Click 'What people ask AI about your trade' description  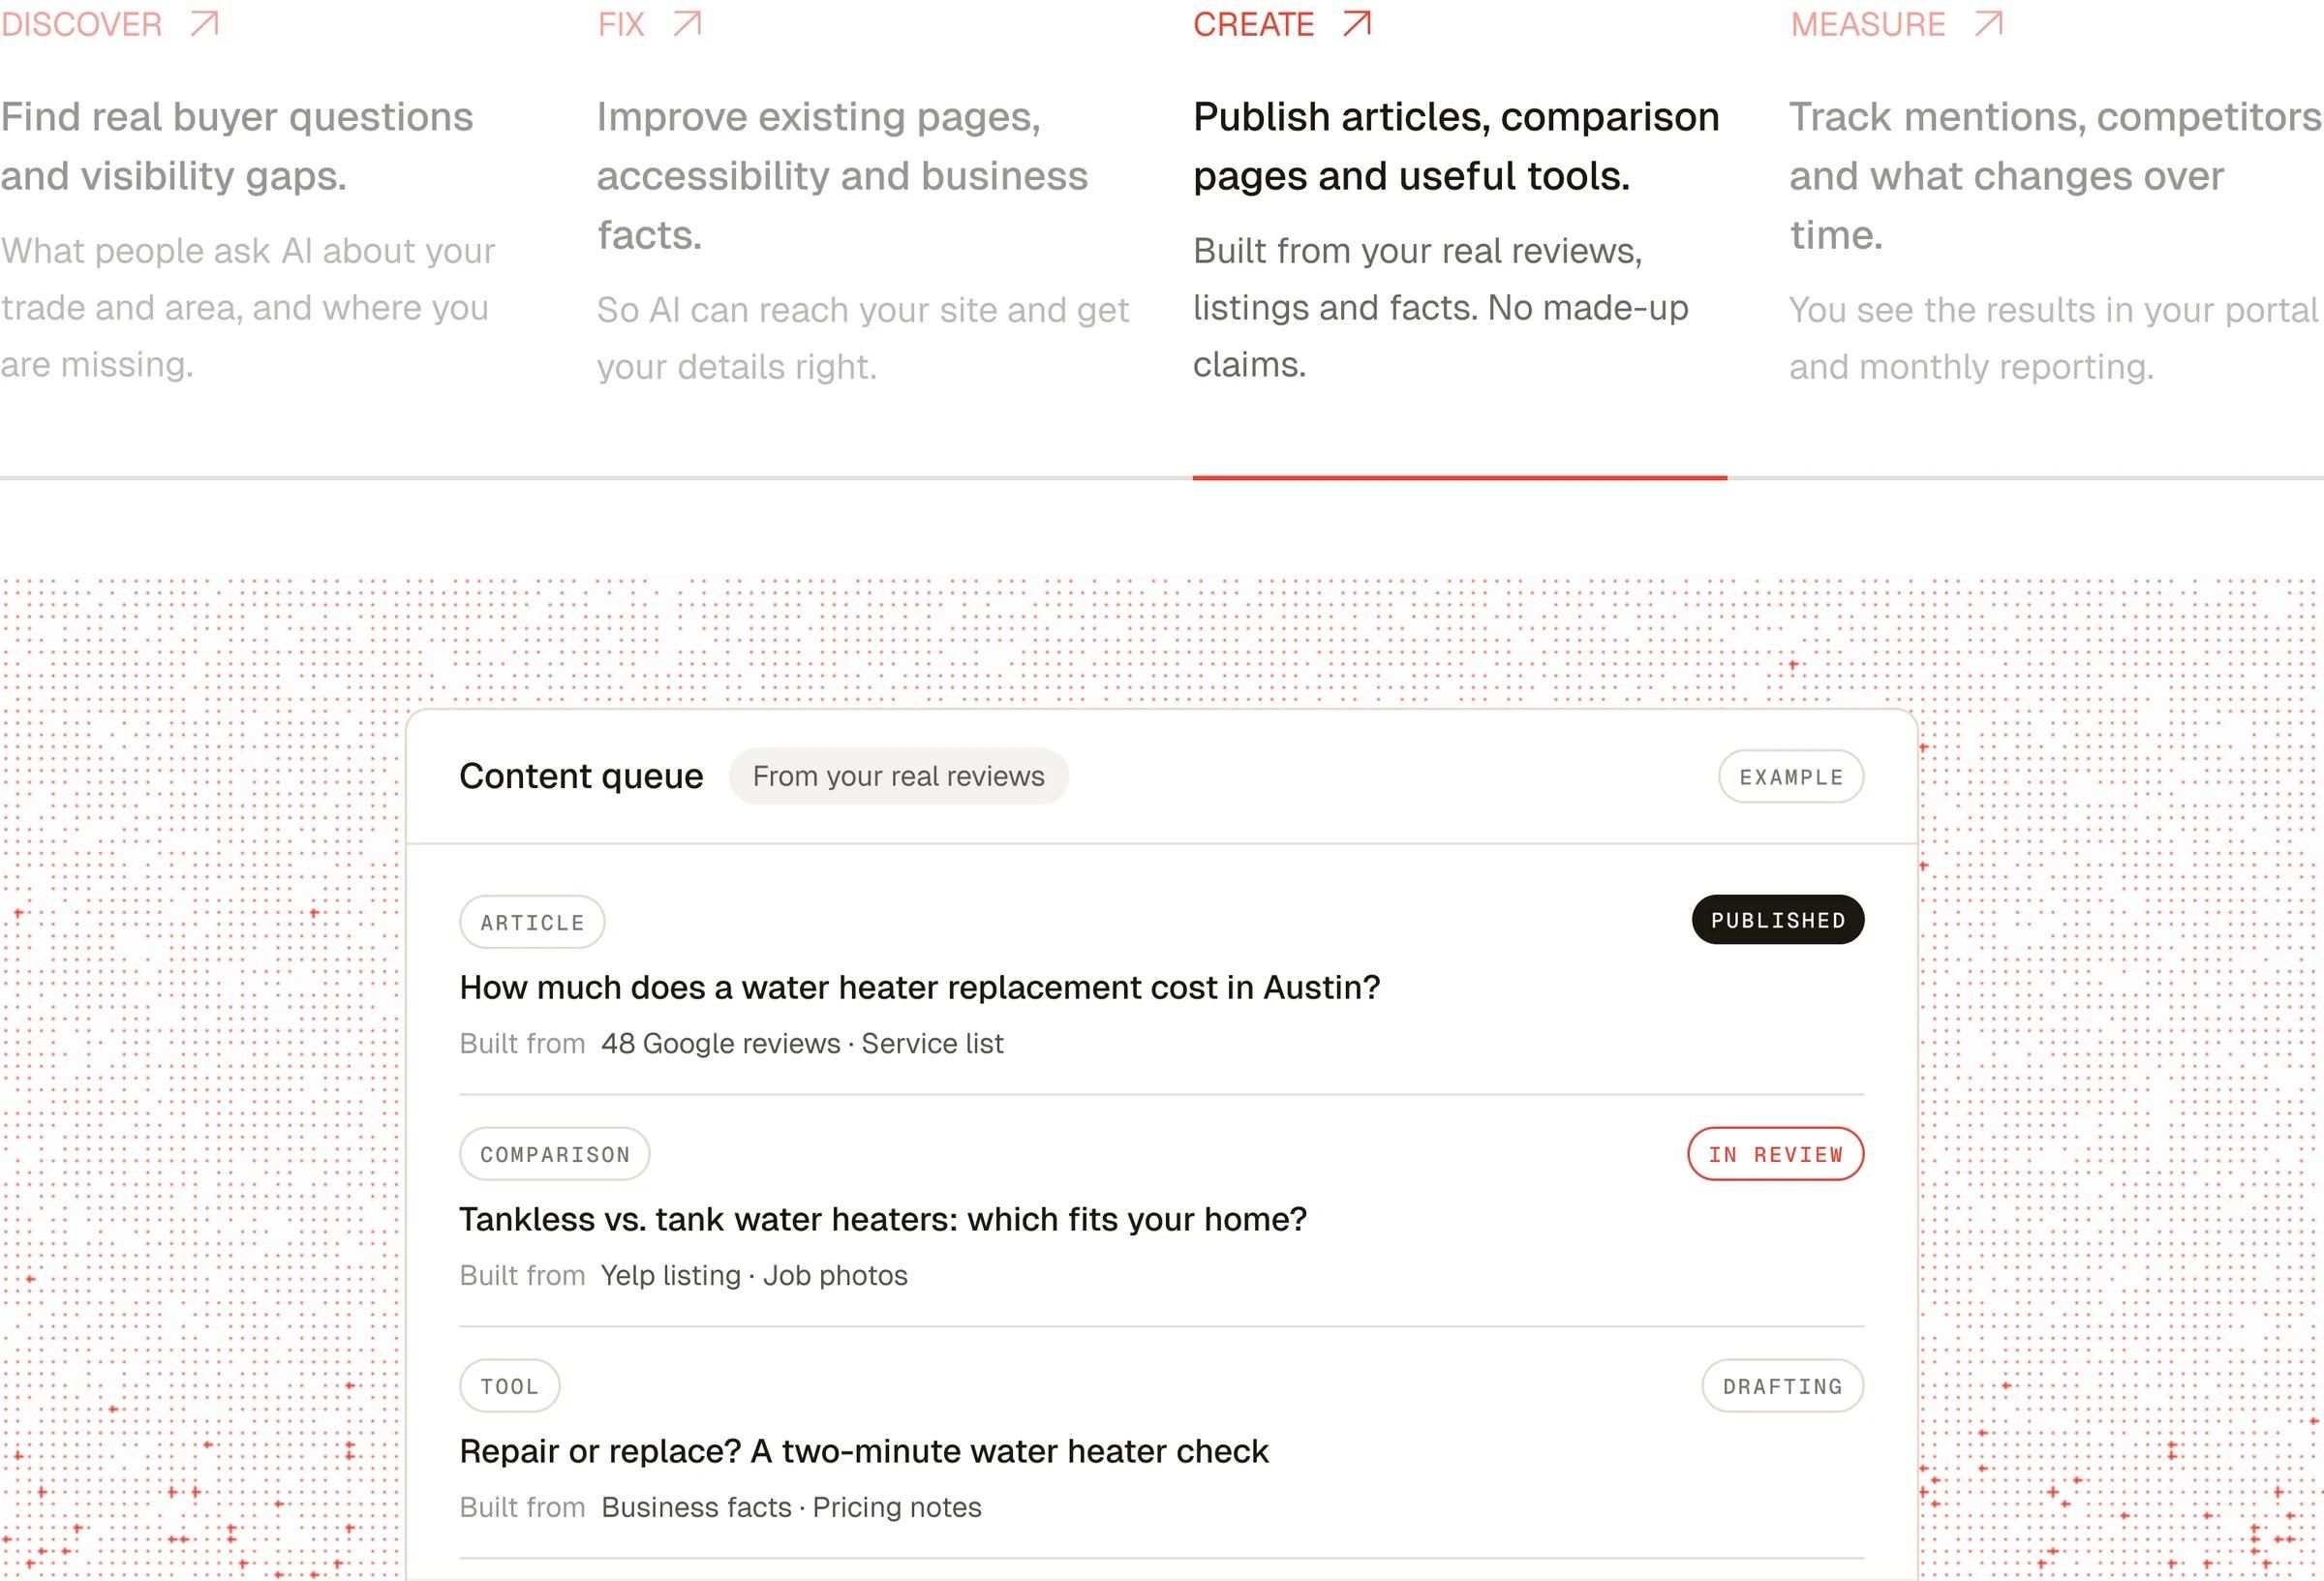[248, 308]
